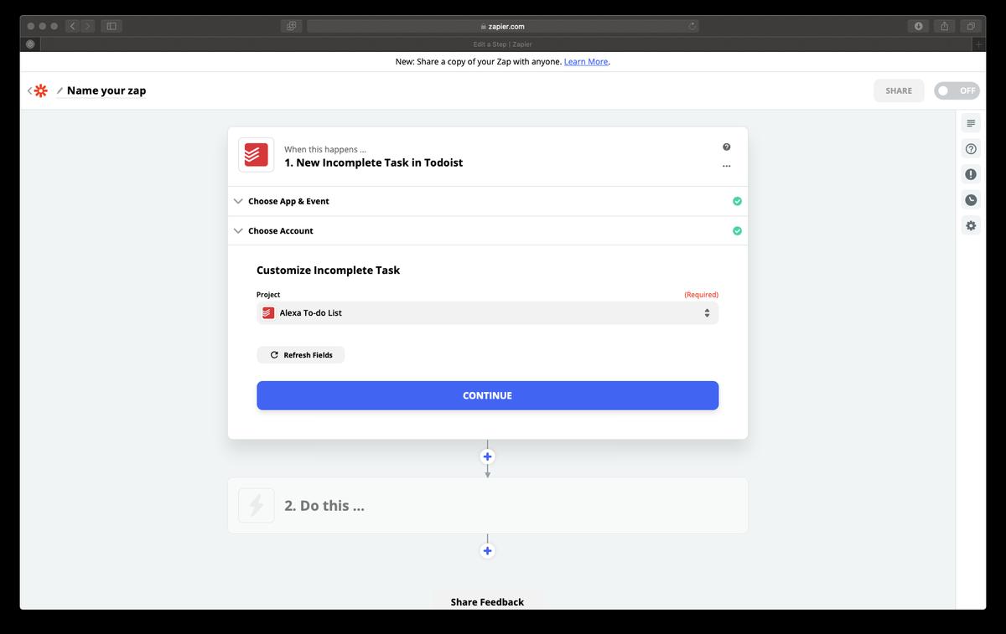Click the Refresh Fields button
The image size is (1006, 634).
pyautogui.click(x=301, y=355)
